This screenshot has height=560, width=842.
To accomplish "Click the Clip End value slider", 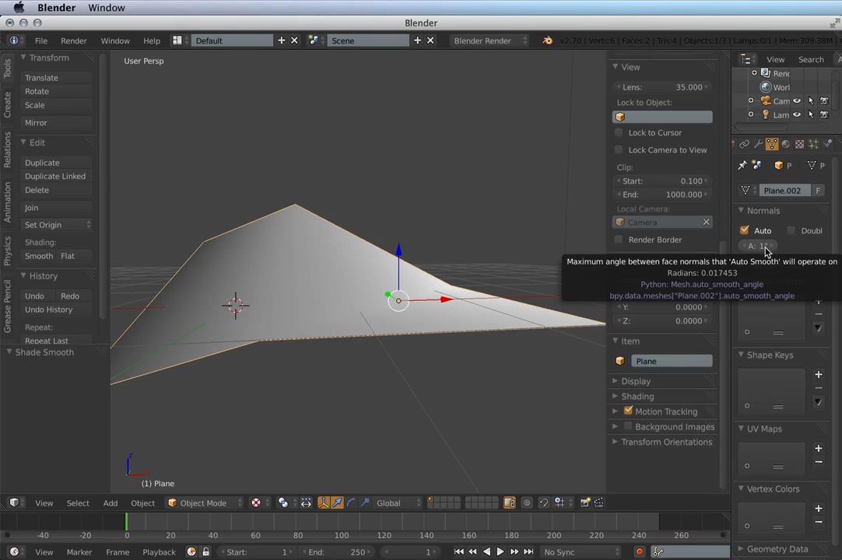I will [x=663, y=194].
